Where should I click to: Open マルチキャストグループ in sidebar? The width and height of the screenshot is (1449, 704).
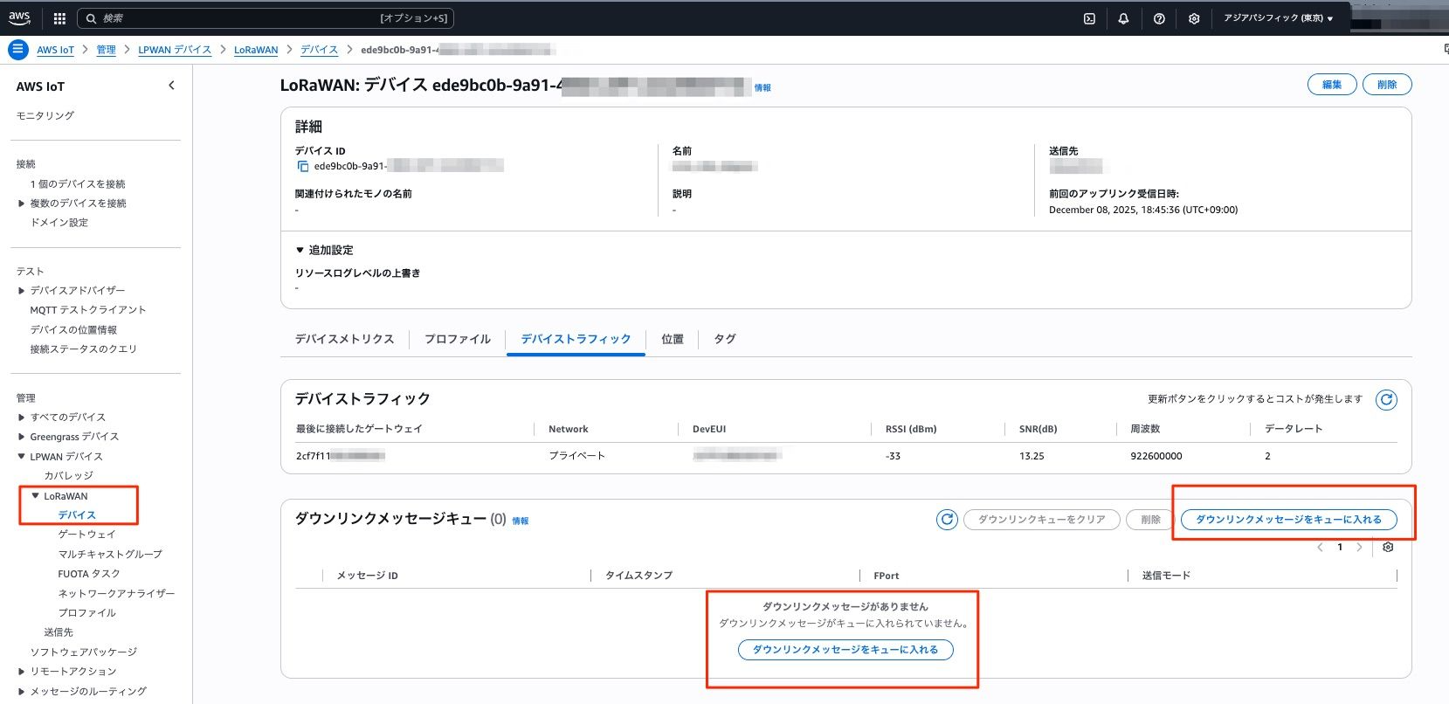click(x=110, y=555)
